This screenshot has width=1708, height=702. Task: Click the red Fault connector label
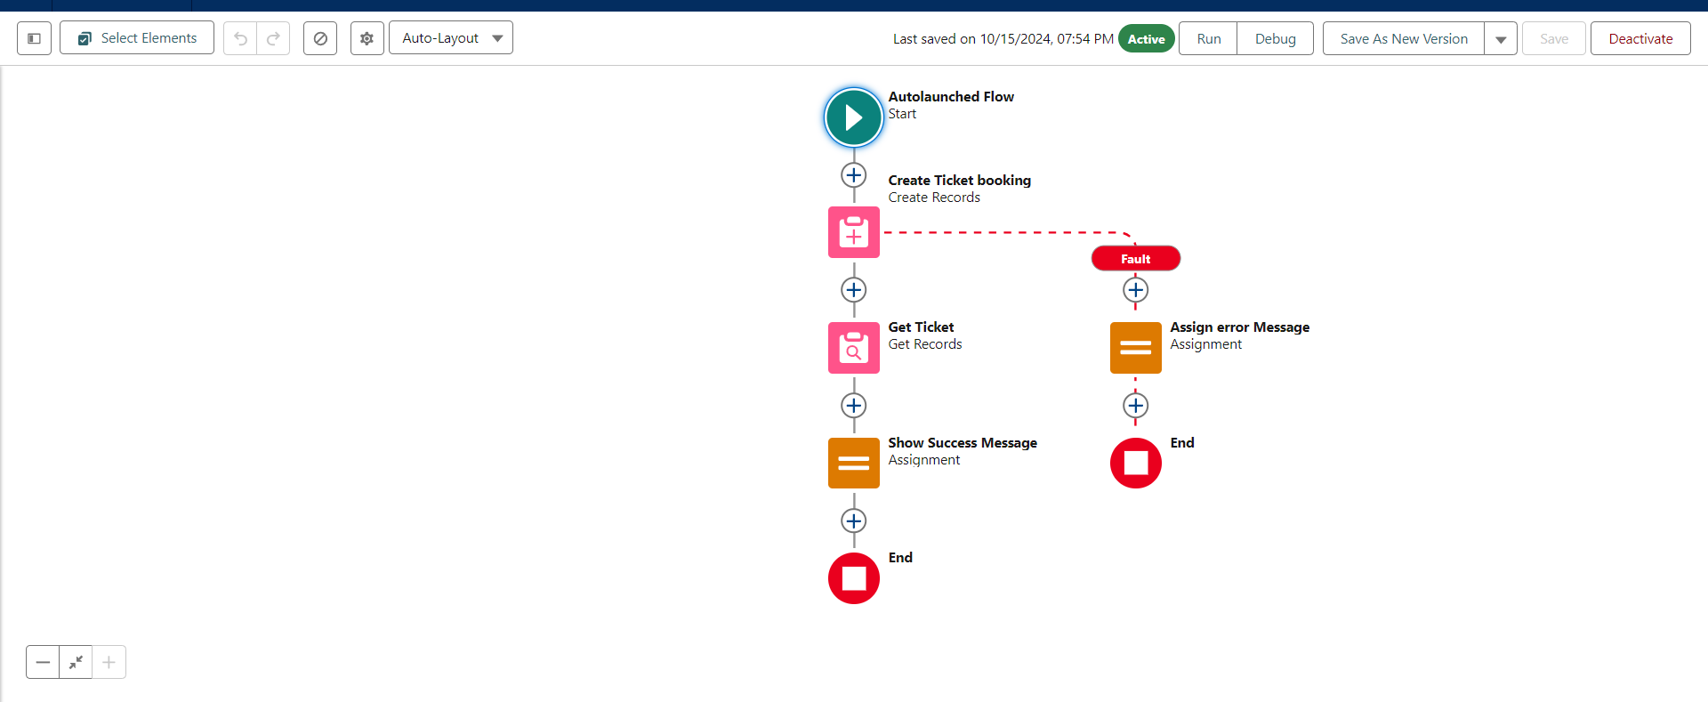(1136, 259)
